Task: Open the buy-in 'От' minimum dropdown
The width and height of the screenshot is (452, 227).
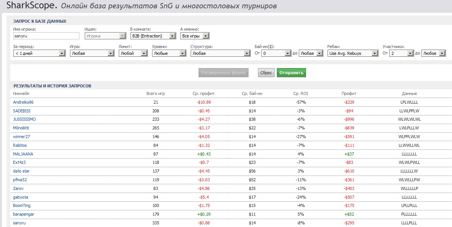Action: (x=276, y=53)
